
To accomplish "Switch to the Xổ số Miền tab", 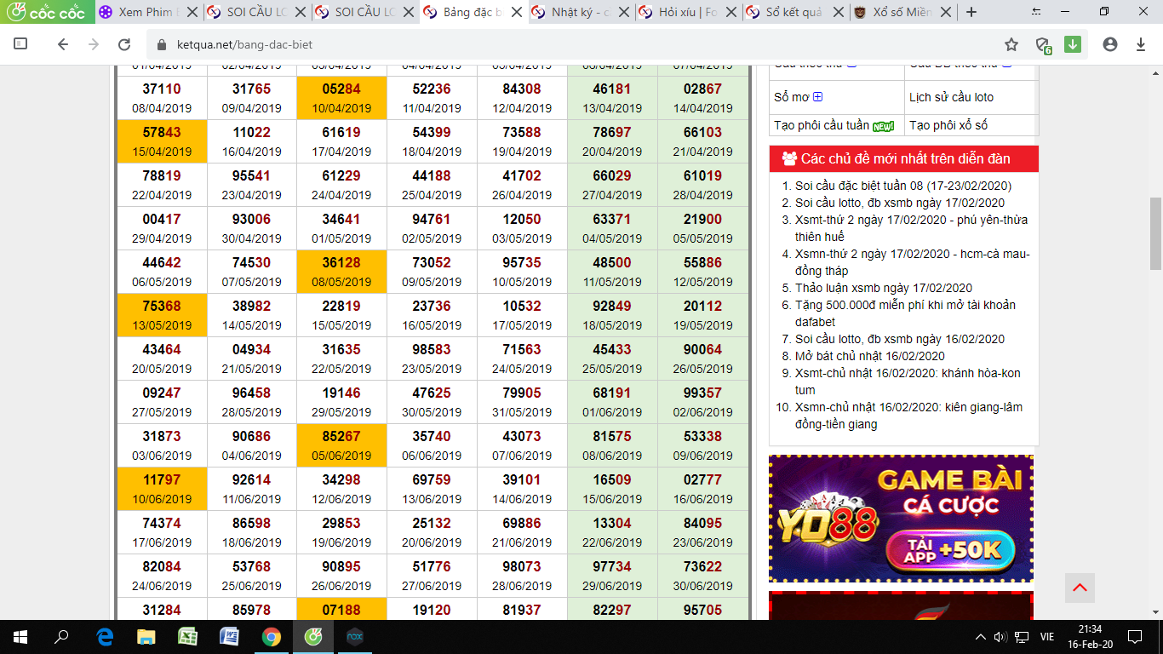I will point(902,12).
